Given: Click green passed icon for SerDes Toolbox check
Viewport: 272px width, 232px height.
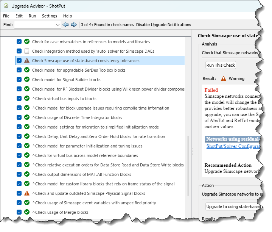Looking at the screenshot, I should tap(27, 70).
